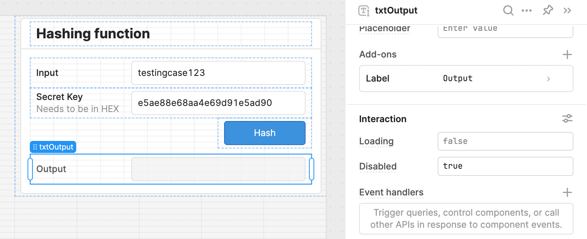Click the Secret Key text field

(218, 103)
